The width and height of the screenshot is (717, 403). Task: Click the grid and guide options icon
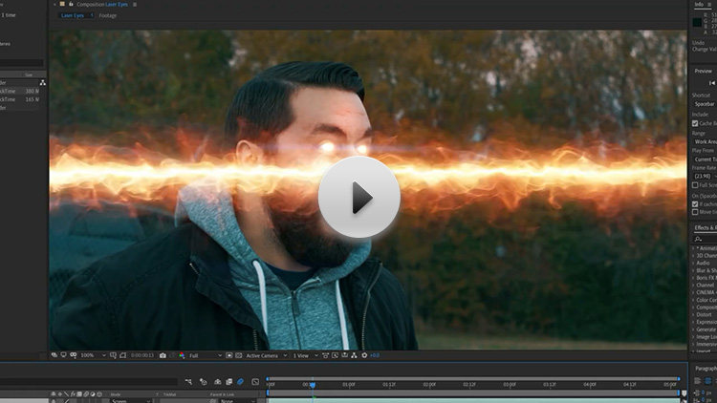point(113,355)
